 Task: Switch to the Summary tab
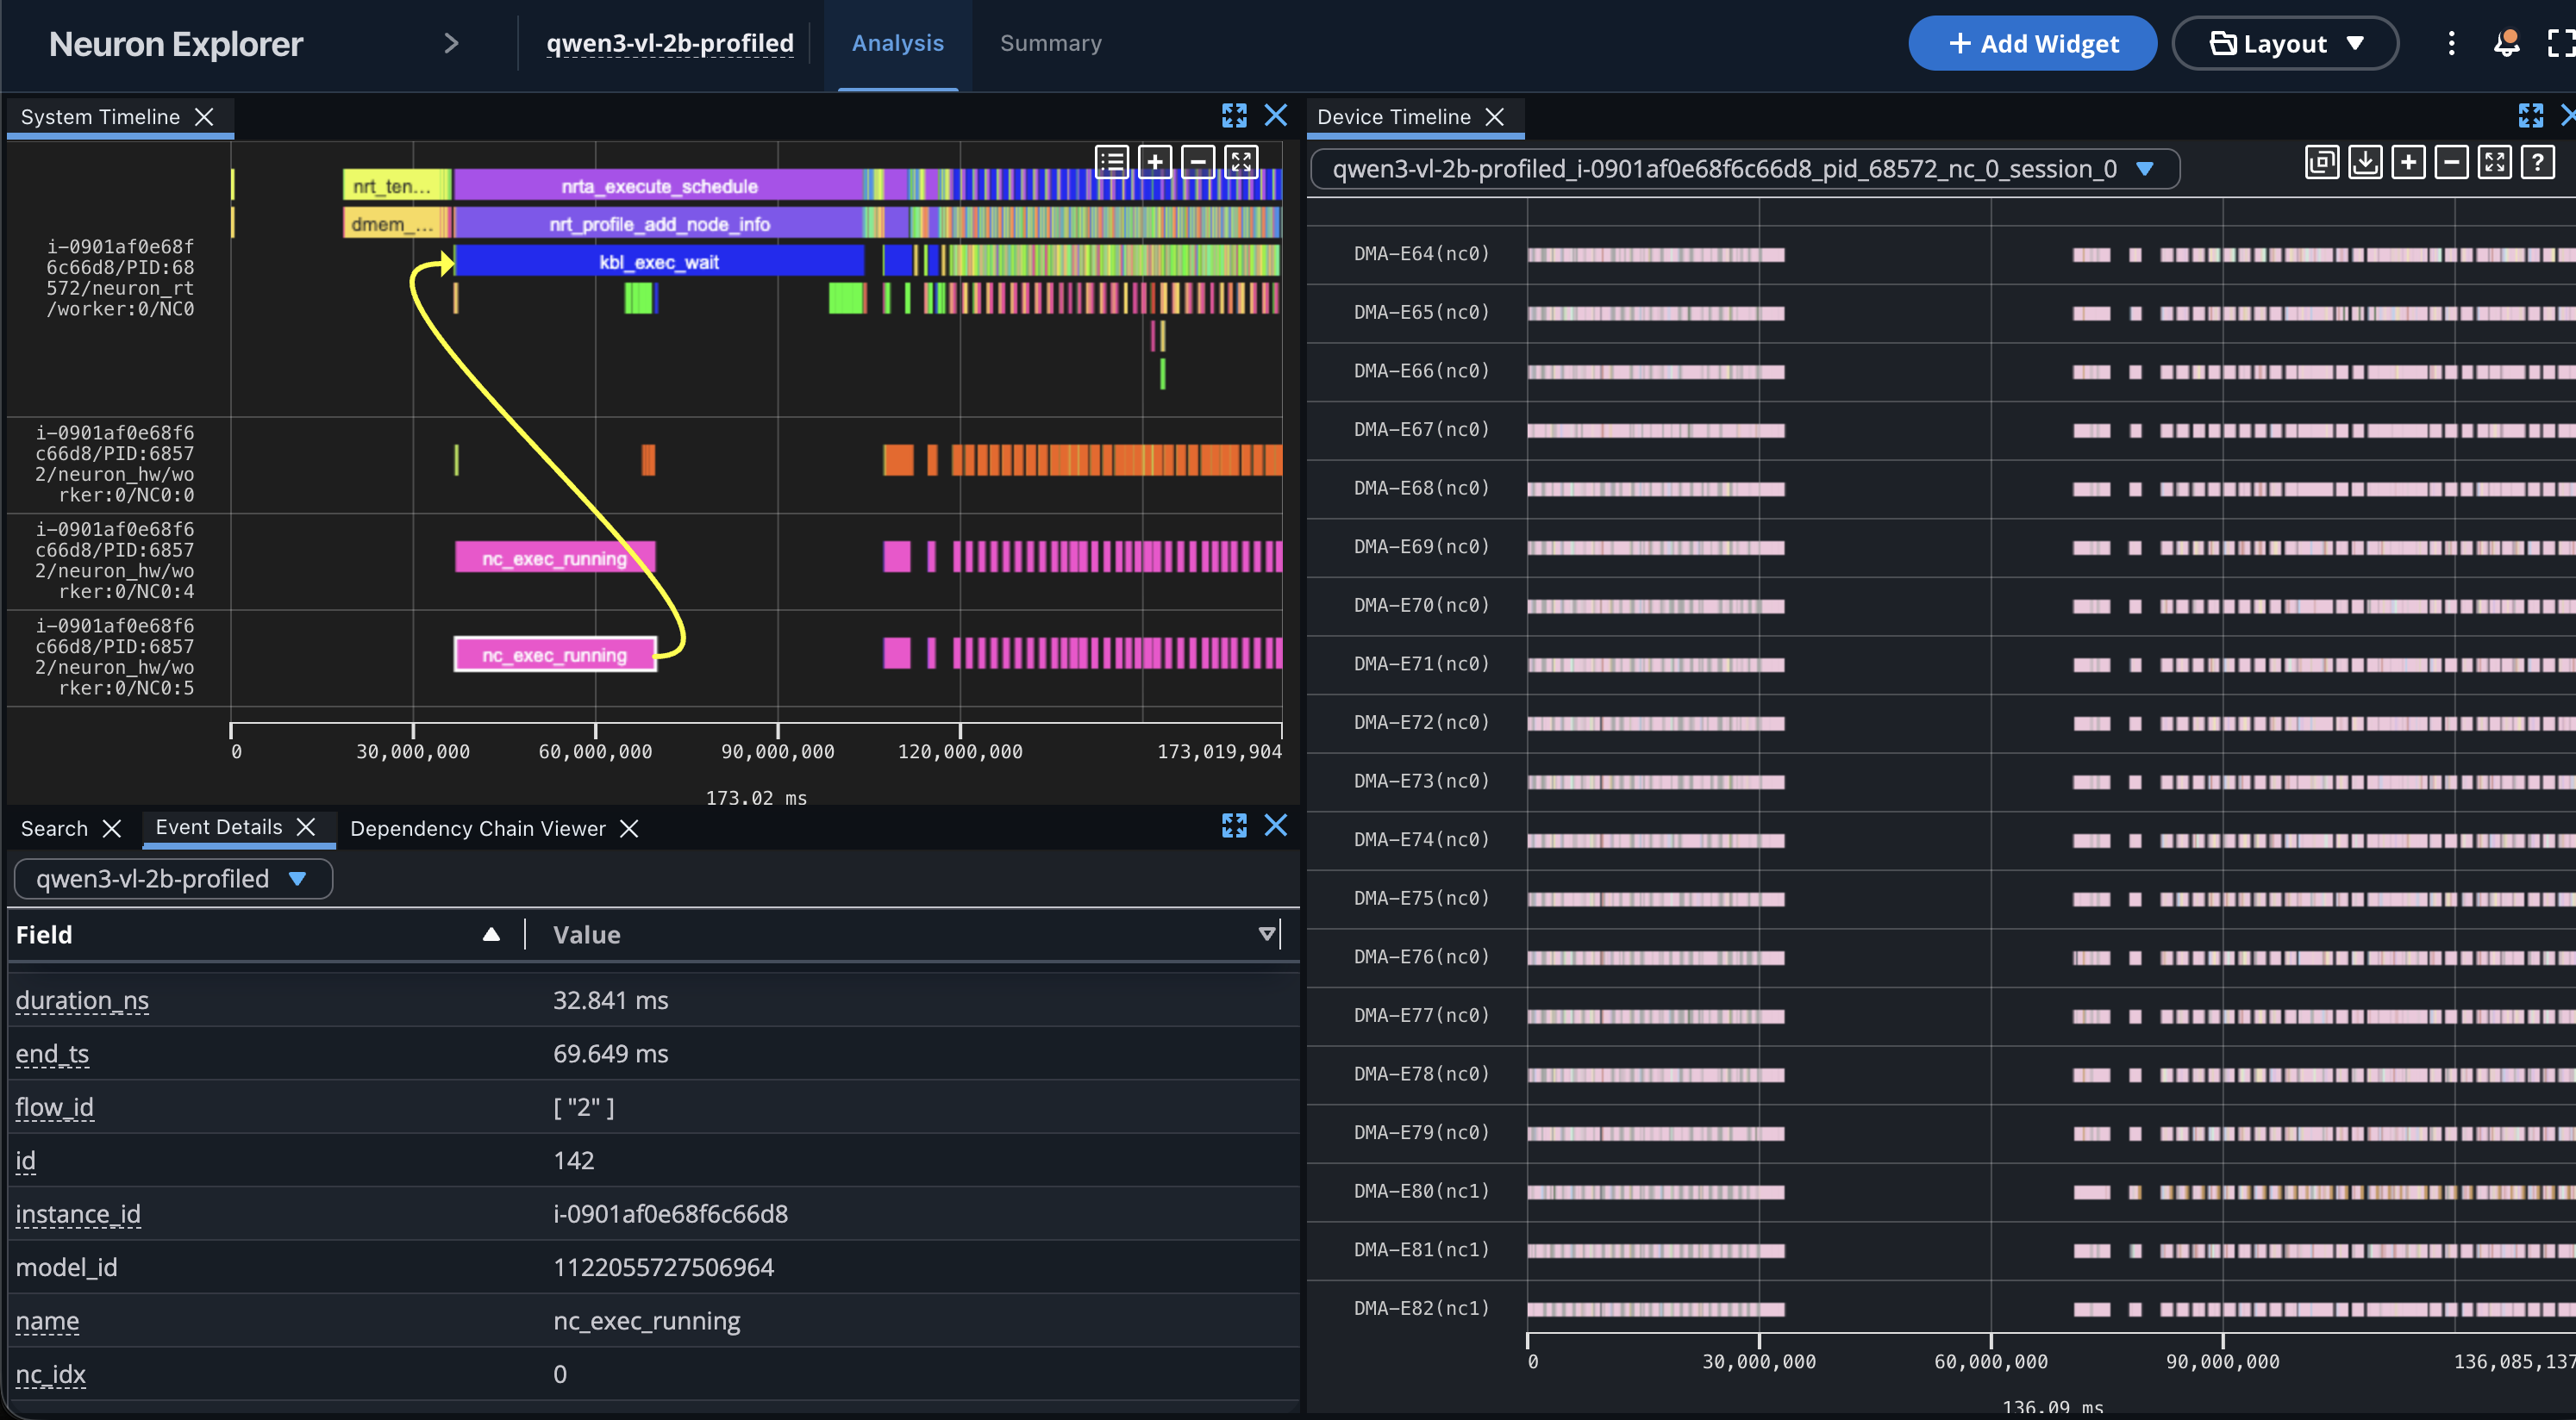pos(1050,43)
